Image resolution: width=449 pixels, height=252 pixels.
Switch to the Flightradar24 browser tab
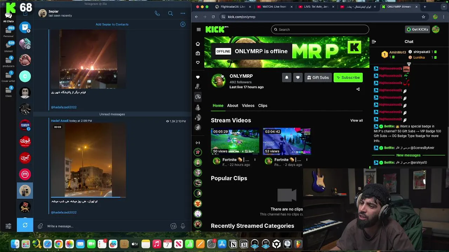[x=232, y=7]
